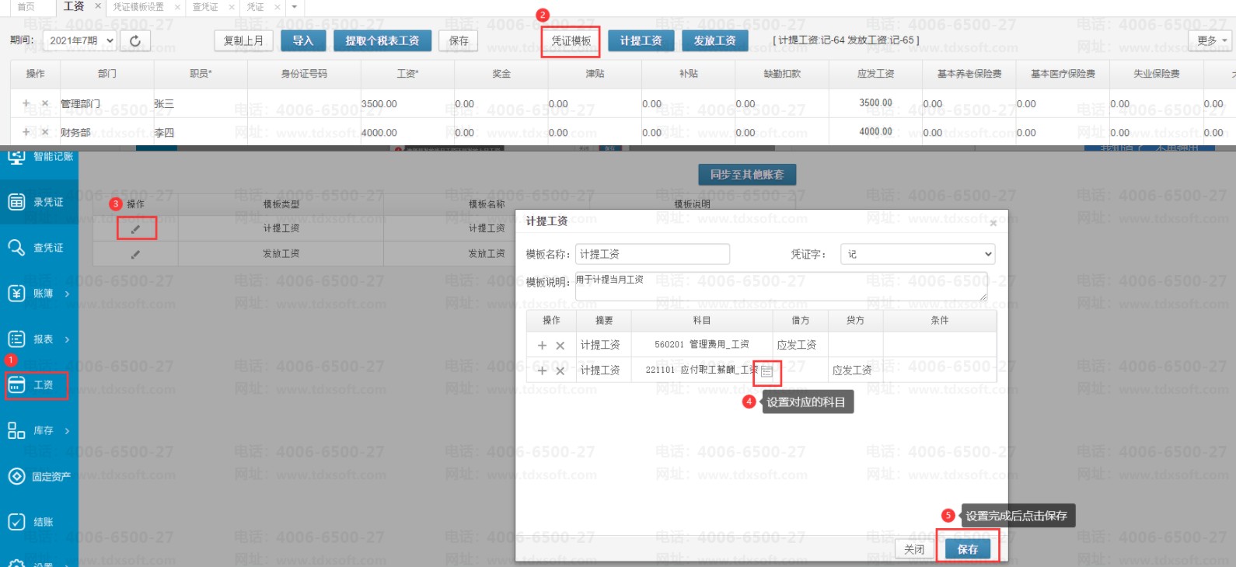Click the refresh icon beside the period selector
Image resolution: width=1236 pixels, height=567 pixels.
(x=135, y=40)
